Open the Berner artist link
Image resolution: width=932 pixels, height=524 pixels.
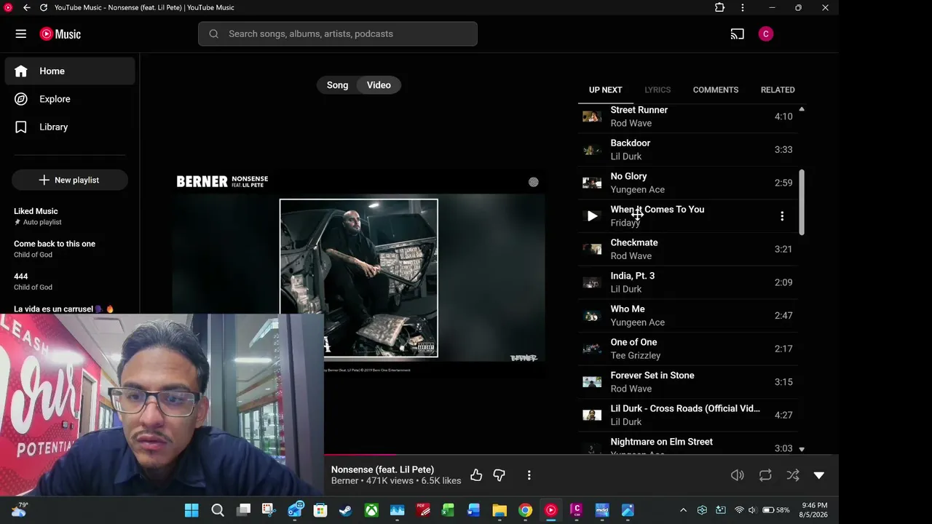[x=345, y=481]
